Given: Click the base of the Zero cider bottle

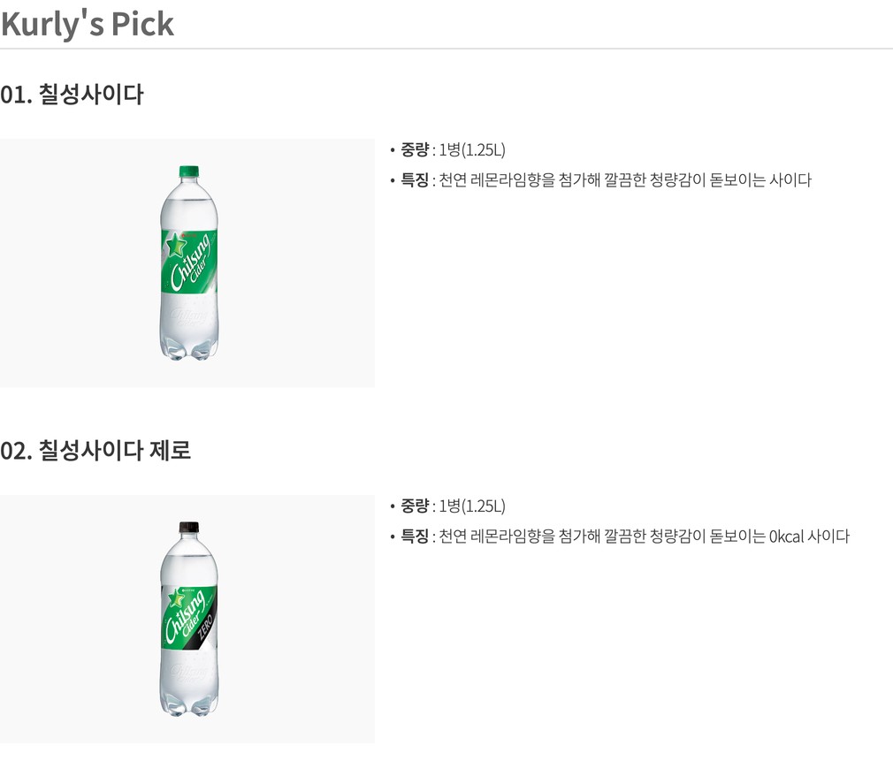Looking at the screenshot, I should tap(188, 704).
